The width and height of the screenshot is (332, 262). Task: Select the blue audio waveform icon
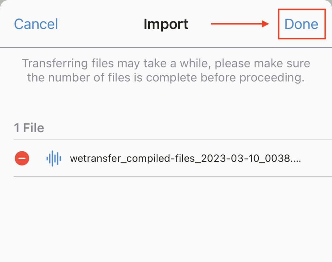click(x=54, y=158)
